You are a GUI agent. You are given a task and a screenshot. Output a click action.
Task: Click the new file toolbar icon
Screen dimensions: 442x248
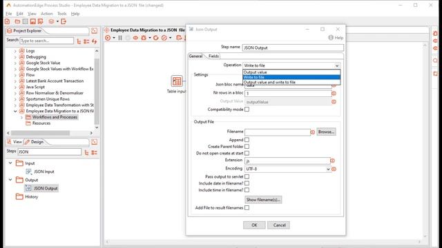click(x=8, y=21)
